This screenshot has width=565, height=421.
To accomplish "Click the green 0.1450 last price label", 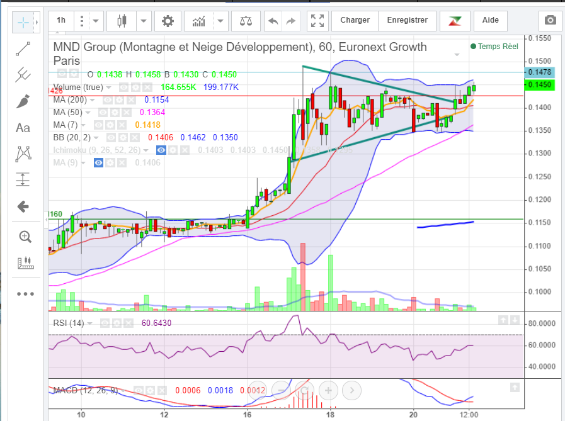I will point(539,84).
